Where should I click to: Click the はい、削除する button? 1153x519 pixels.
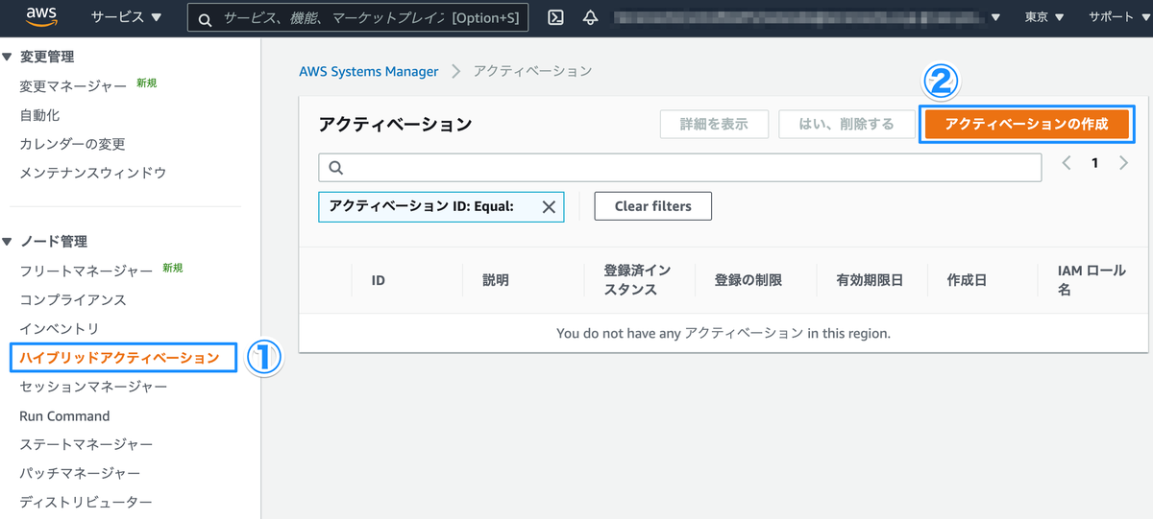pos(846,124)
